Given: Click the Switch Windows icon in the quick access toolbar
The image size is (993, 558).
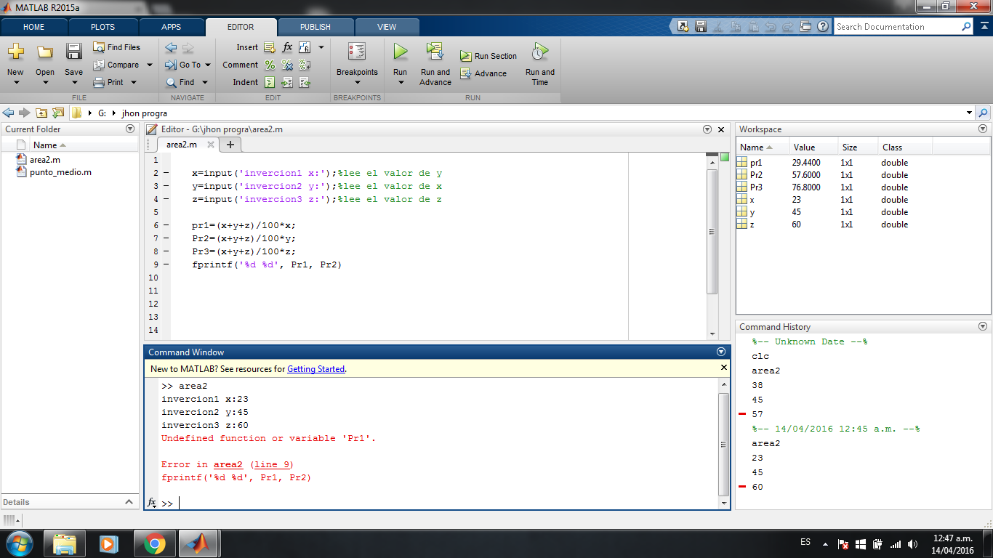Looking at the screenshot, I should pyautogui.click(x=805, y=27).
